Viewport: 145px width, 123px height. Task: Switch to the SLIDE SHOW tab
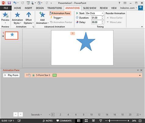90,8
